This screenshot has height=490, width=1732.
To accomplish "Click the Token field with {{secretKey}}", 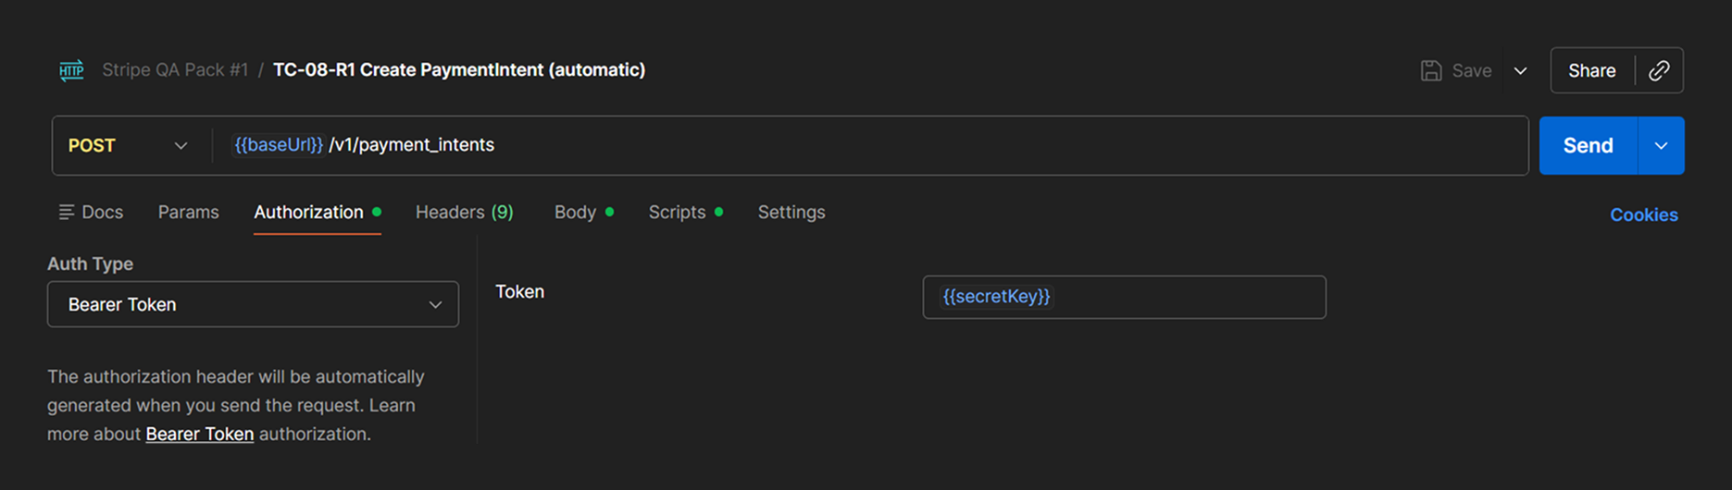I will click(x=1123, y=297).
